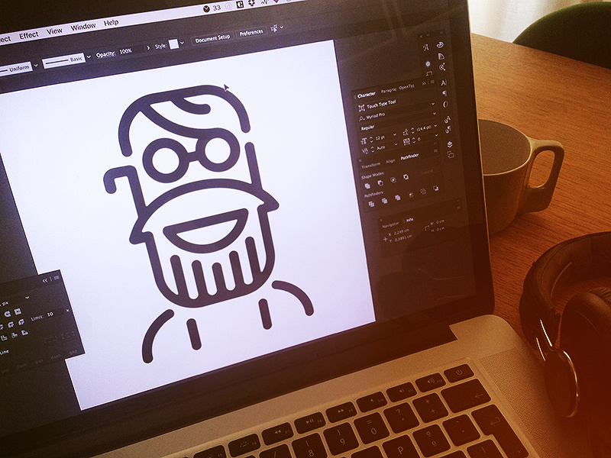Click the Preferences button
The width and height of the screenshot is (611, 458).
(x=251, y=33)
